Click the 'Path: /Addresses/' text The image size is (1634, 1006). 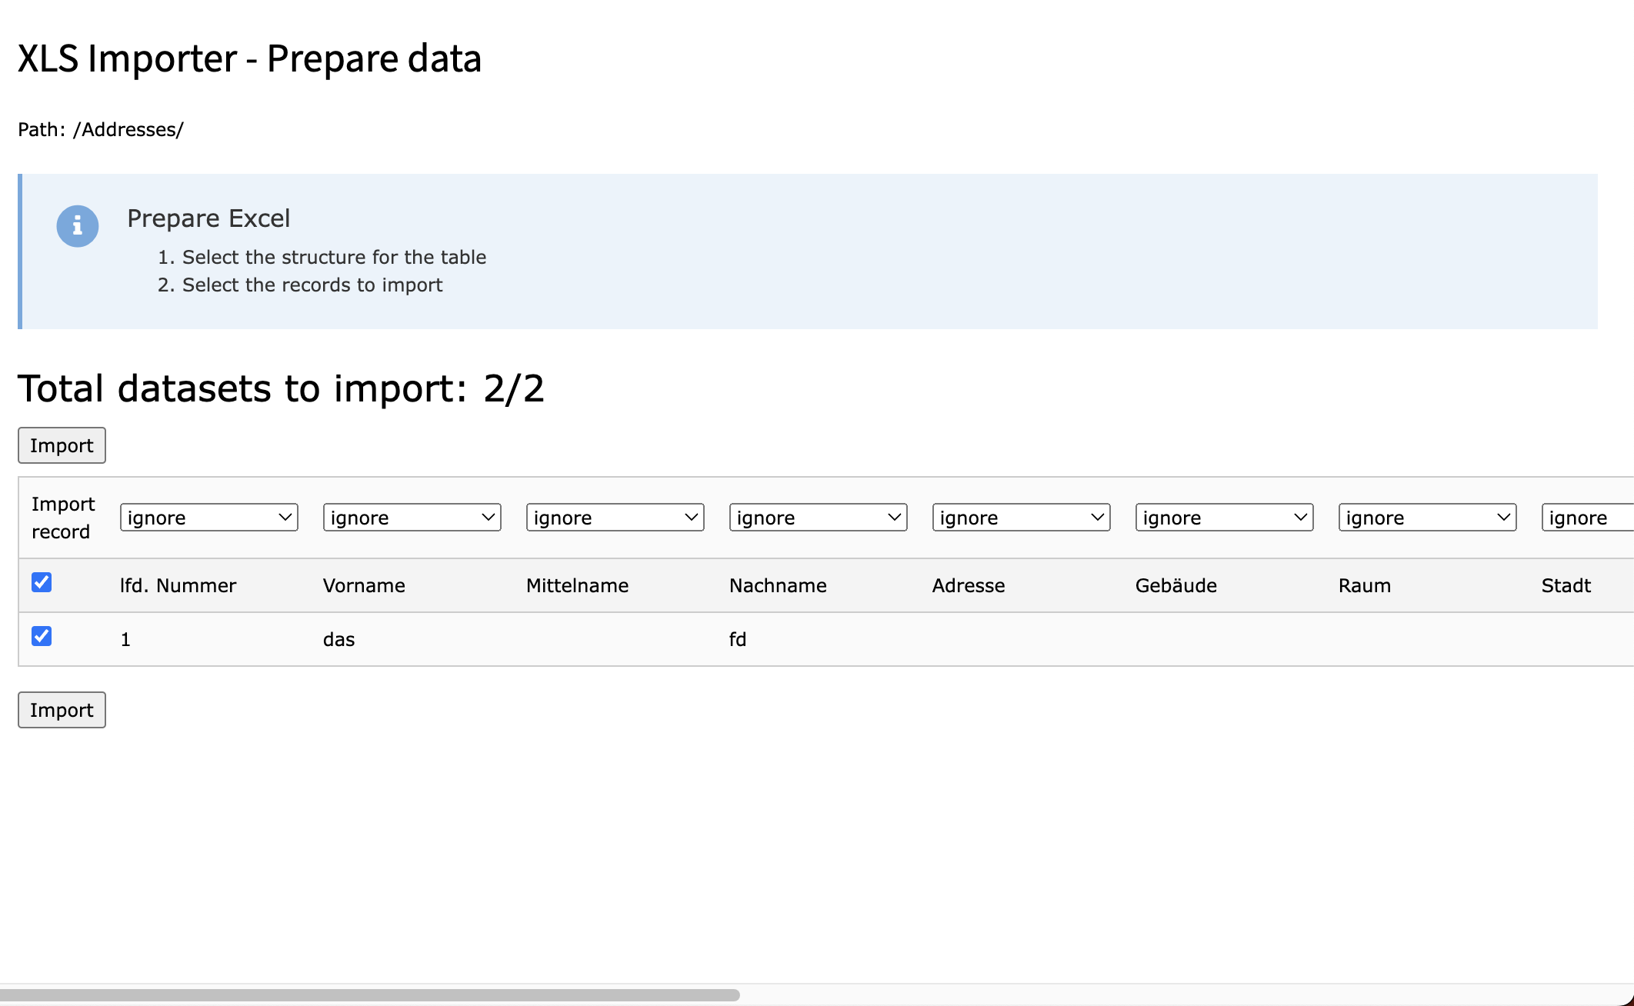(x=101, y=129)
